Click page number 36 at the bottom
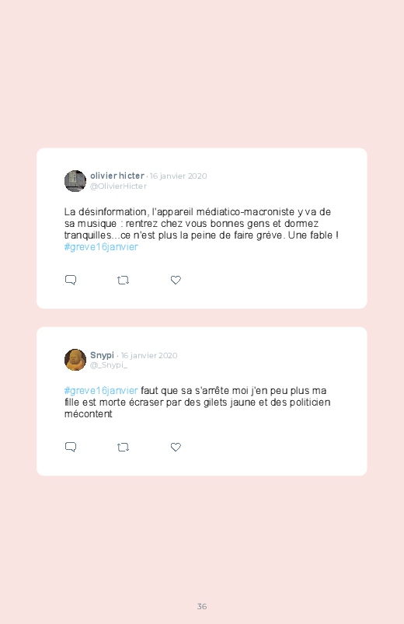 [202, 606]
